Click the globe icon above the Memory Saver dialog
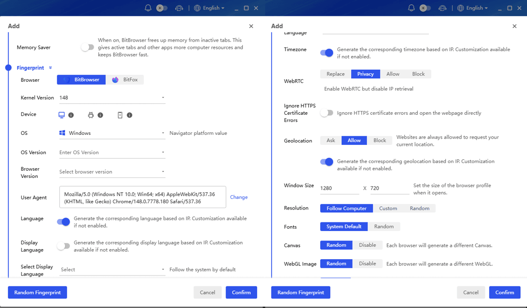Screen dimensions: 527x308 (197, 8)
